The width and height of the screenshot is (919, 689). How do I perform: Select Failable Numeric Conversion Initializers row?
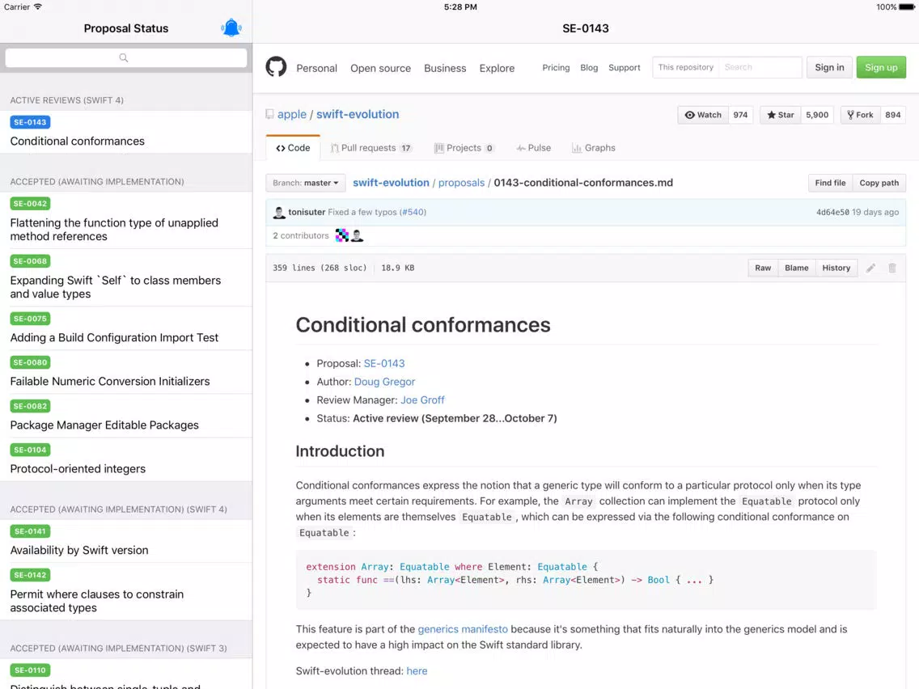click(x=126, y=372)
